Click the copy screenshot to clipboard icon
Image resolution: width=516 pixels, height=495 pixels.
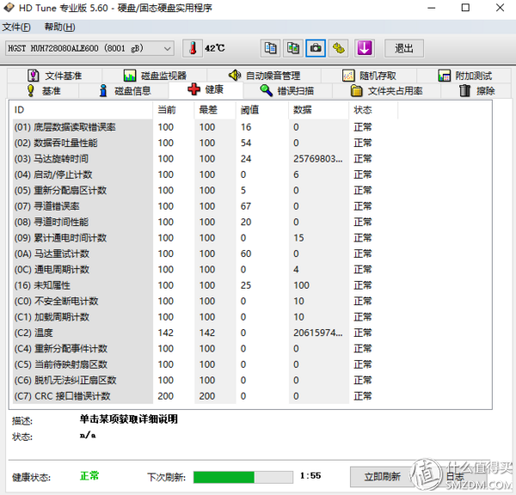[293, 48]
